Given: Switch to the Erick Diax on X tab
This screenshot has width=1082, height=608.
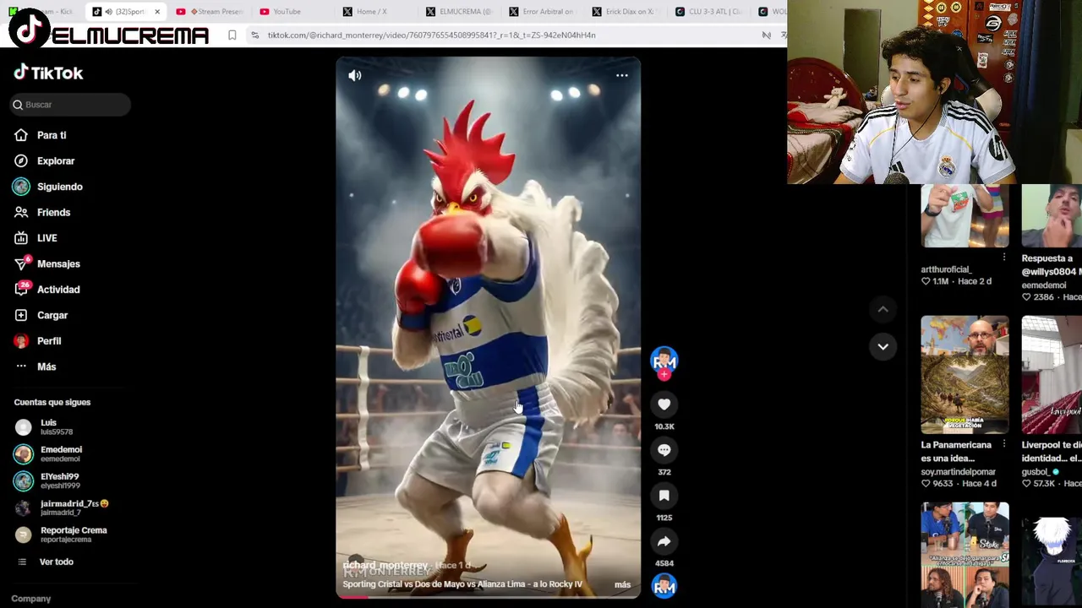Looking at the screenshot, I should pos(624,12).
